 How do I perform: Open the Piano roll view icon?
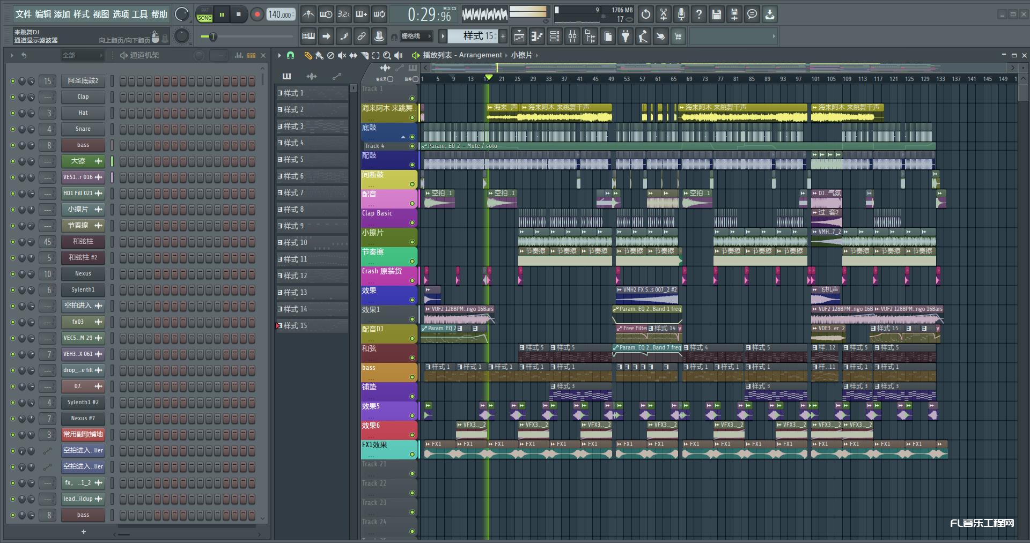click(537, 36)
